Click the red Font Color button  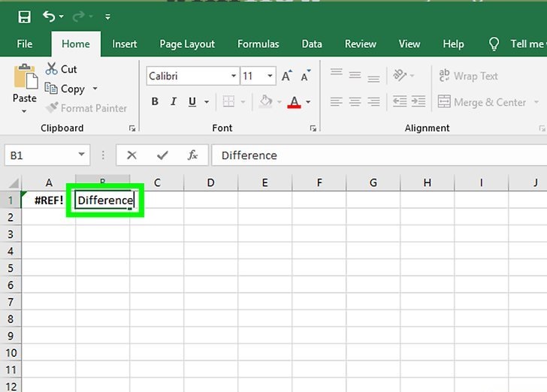(x=295, y=102)
